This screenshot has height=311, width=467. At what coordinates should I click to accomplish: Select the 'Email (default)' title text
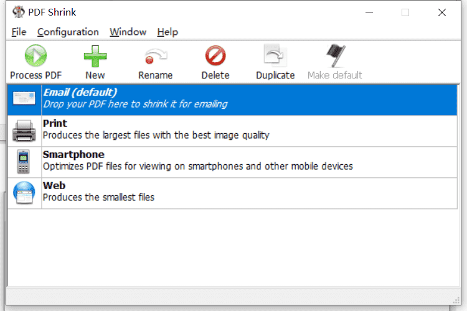pos(80,92)
